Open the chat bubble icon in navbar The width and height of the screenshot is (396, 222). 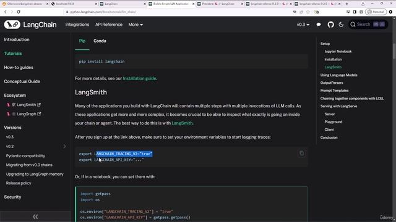tap(319, 25)
